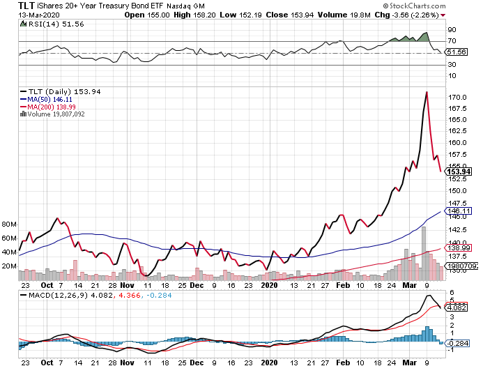The height and width of the screenshot is (366, 483).
Task: Click the 70 level on RSI axis
Action: coord(452,41)
